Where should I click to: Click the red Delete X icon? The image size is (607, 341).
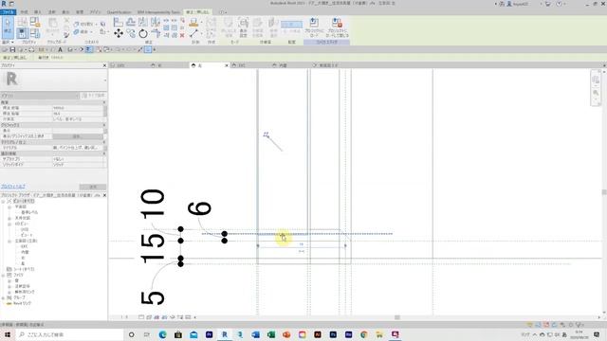[182, 35]
